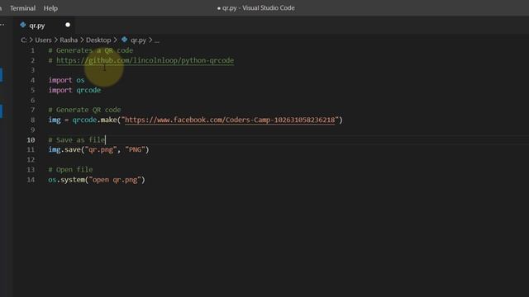Click line number 12 in the gutter
Image resolution: width=529 pixels, height=297 pixels.
[31, 159]
